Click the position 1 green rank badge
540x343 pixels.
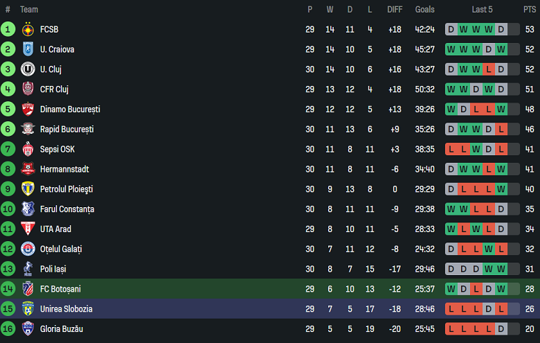tap(8, 29)
